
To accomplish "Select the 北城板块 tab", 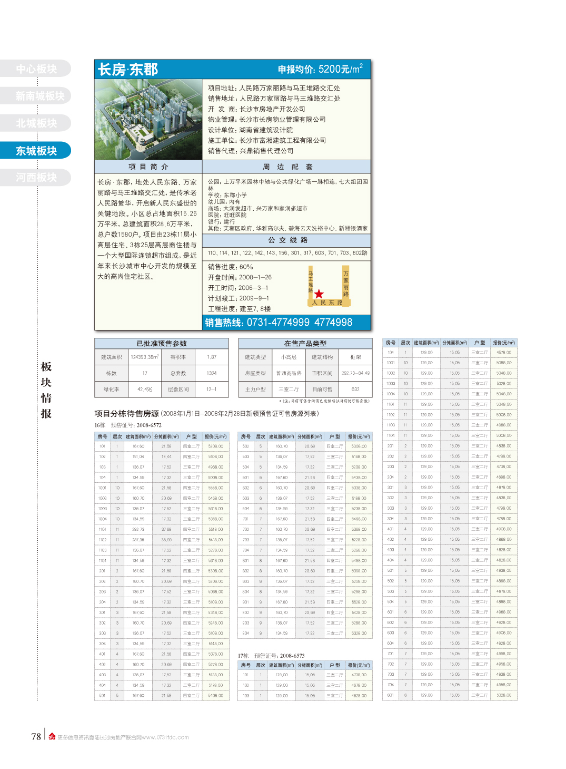I will coord(36,123).
